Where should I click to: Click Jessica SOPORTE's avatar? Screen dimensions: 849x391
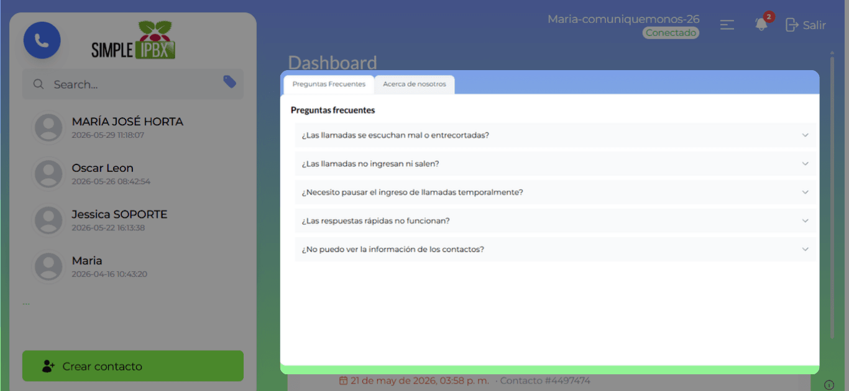(x=48, y=220)
